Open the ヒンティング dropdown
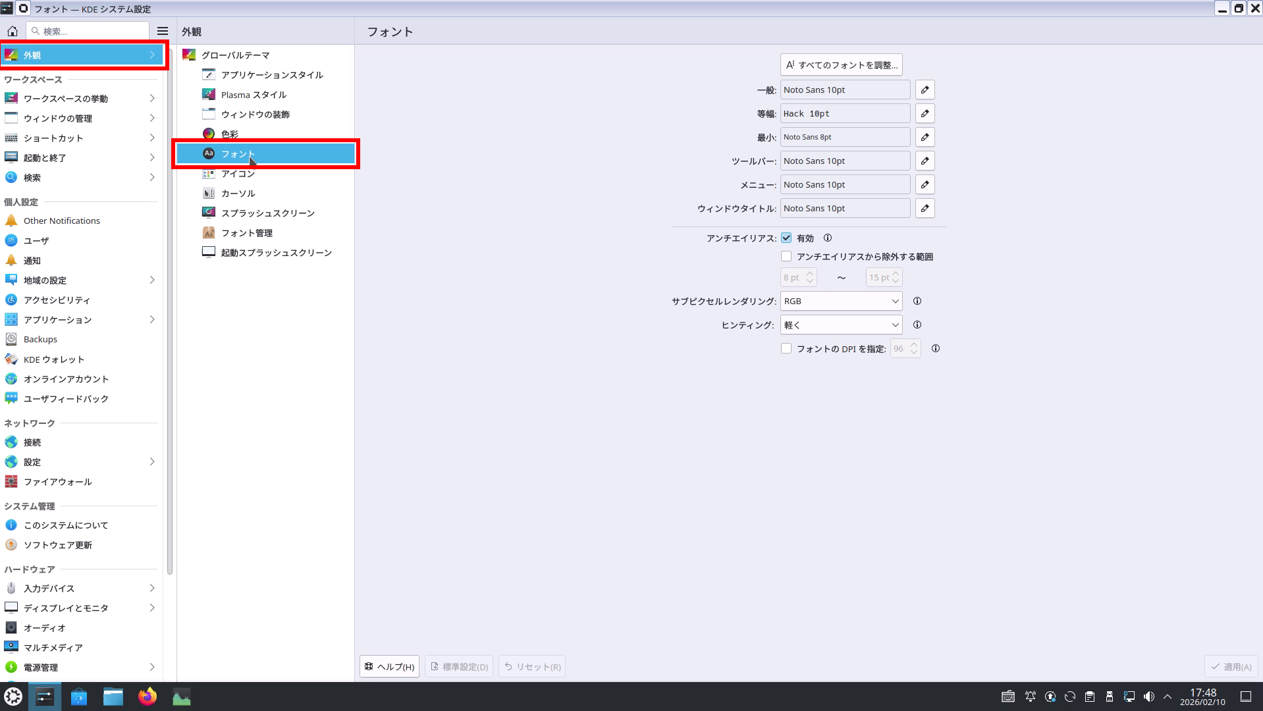The width and height of the screenshot is (1263, 711). (841, 325)
